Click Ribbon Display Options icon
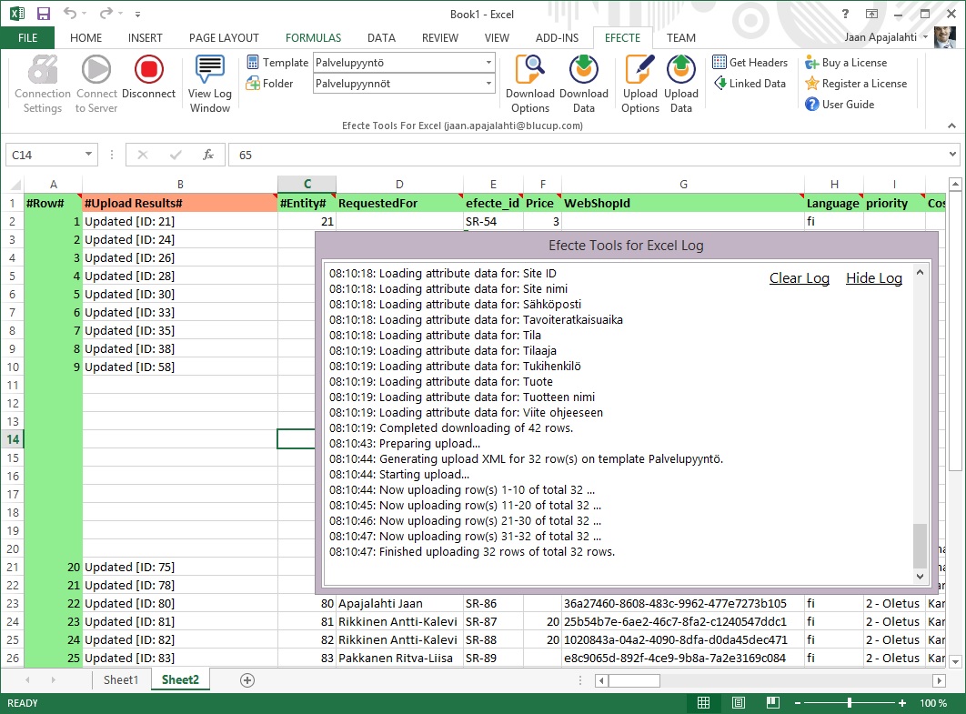 point(871,14)
